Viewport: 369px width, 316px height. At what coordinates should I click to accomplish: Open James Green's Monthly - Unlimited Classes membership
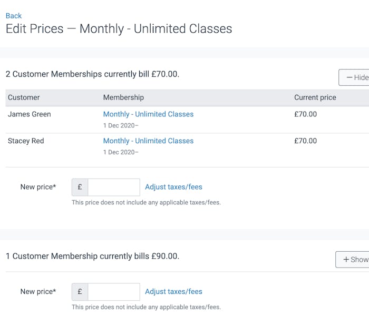click(x=148, y=114)
